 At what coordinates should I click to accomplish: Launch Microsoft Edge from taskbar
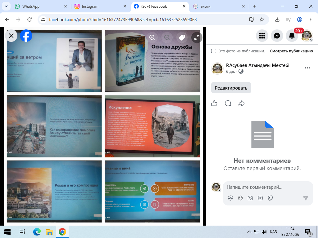[37, 232]
